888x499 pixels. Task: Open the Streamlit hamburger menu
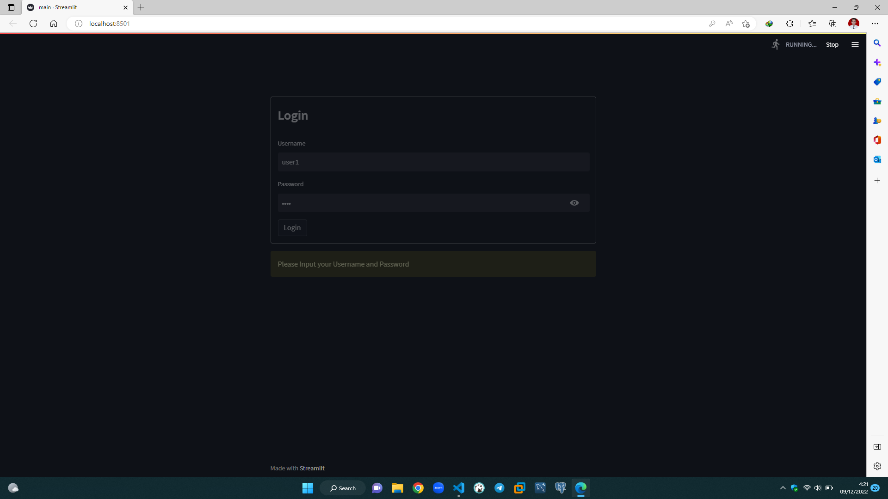click(x=855, y=44)
